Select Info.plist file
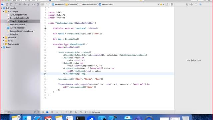The image size is (213, 120). (x=14, y=34)
